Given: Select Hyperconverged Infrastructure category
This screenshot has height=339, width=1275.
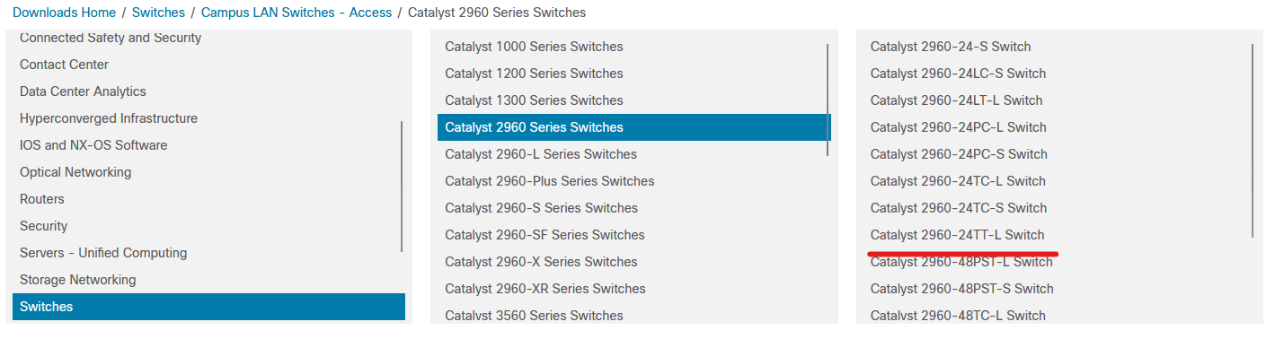Looking at the screenshot, I should point(208,118).
